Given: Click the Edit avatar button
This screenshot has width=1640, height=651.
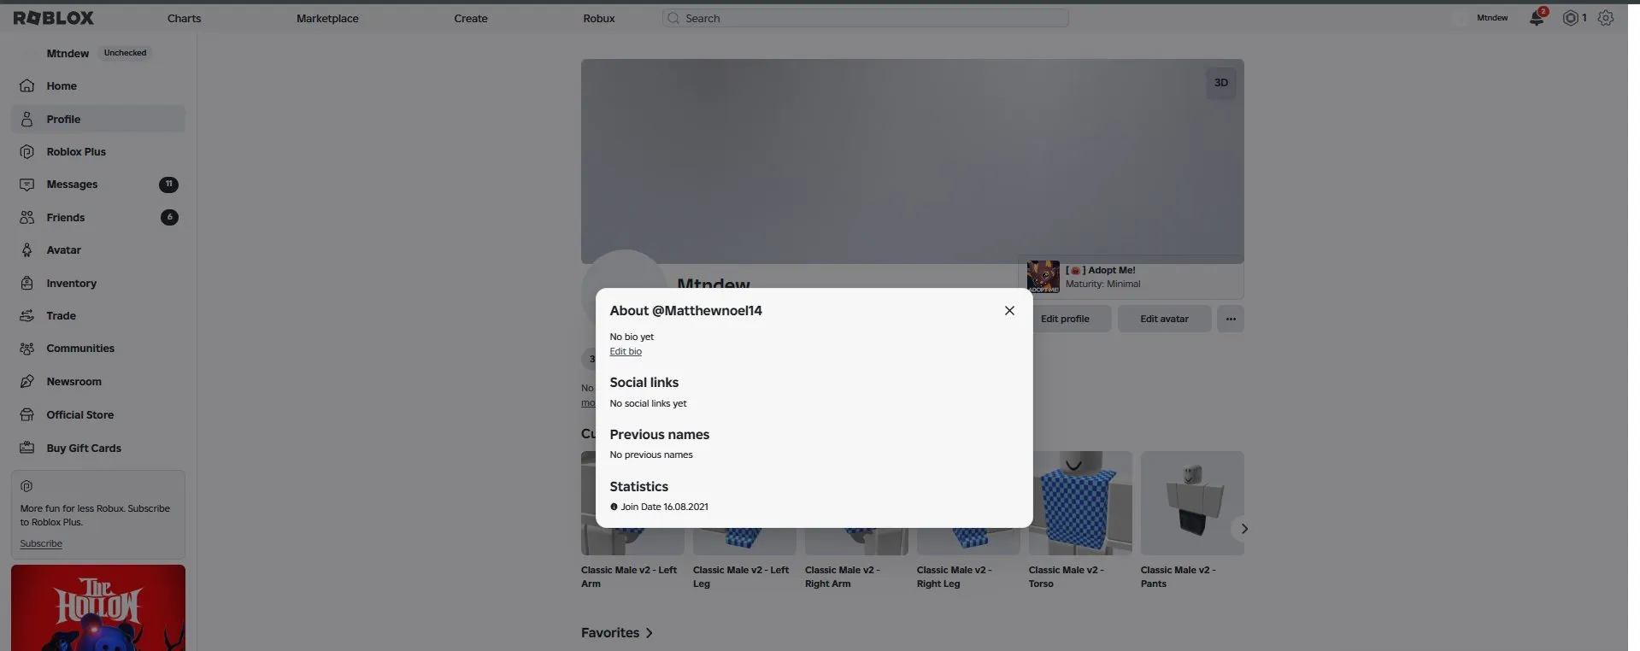Looking at the screenshot, I should (1164, 319).
